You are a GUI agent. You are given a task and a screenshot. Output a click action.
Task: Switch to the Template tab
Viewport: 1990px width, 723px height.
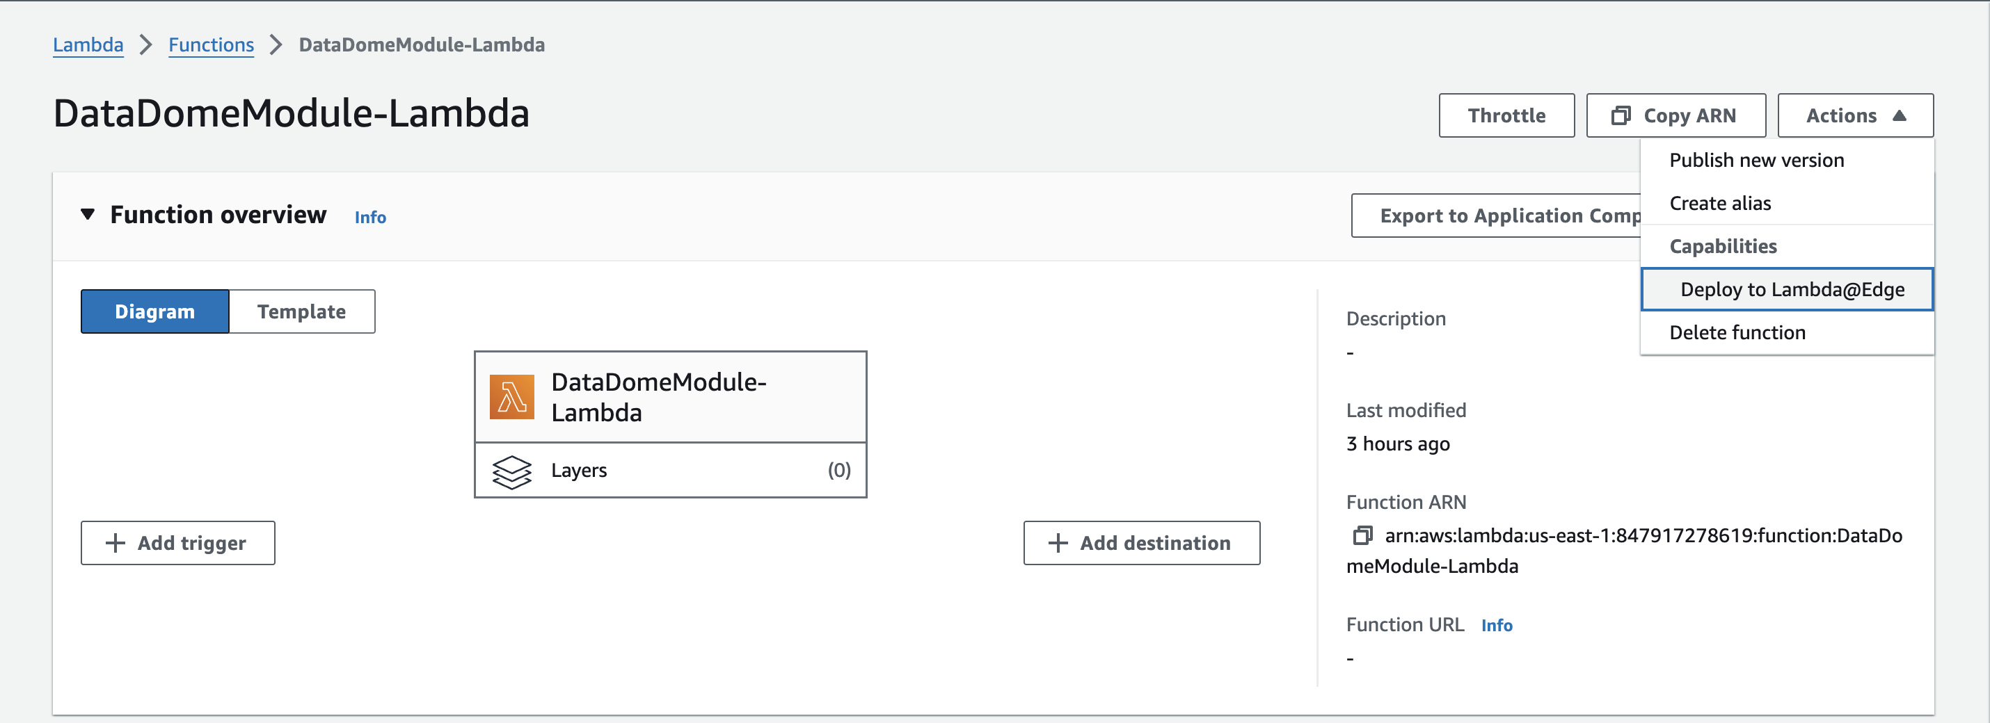pos(301,311)
